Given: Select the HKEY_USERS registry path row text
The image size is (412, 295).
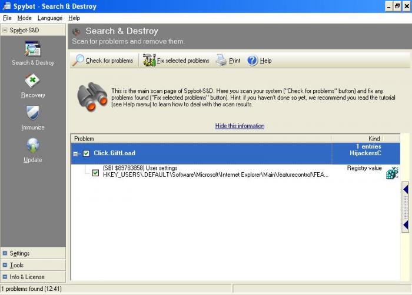Looking at the screenshot, I should click(216, 175).
